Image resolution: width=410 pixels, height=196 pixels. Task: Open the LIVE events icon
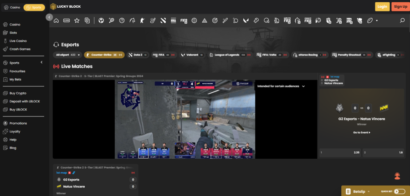tap(67, 20)
